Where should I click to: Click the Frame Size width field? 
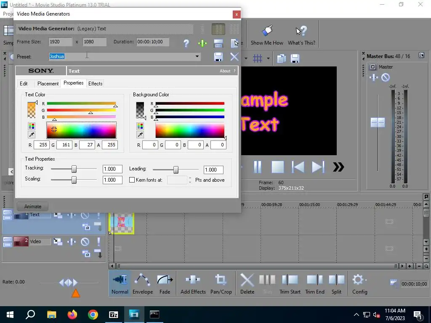60,42
